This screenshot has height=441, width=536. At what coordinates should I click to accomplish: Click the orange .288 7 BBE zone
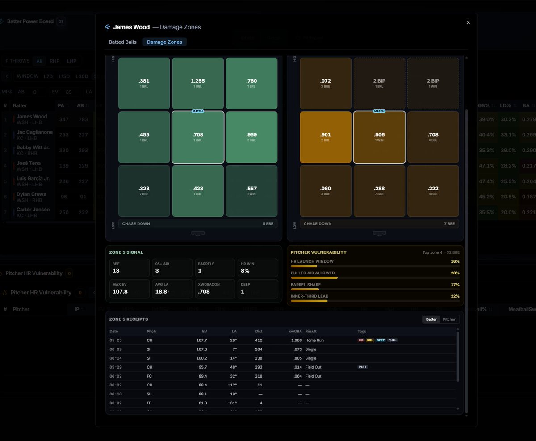click(379, 191)
